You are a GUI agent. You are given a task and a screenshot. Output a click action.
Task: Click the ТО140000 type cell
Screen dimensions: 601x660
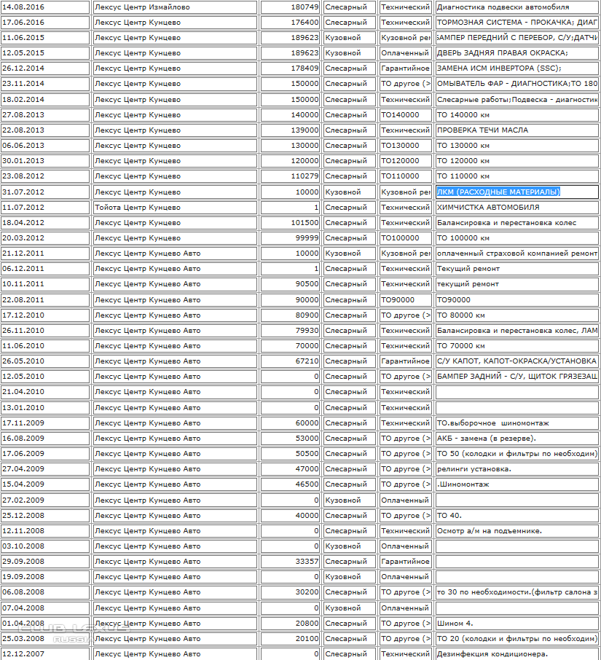pos(405,114)
